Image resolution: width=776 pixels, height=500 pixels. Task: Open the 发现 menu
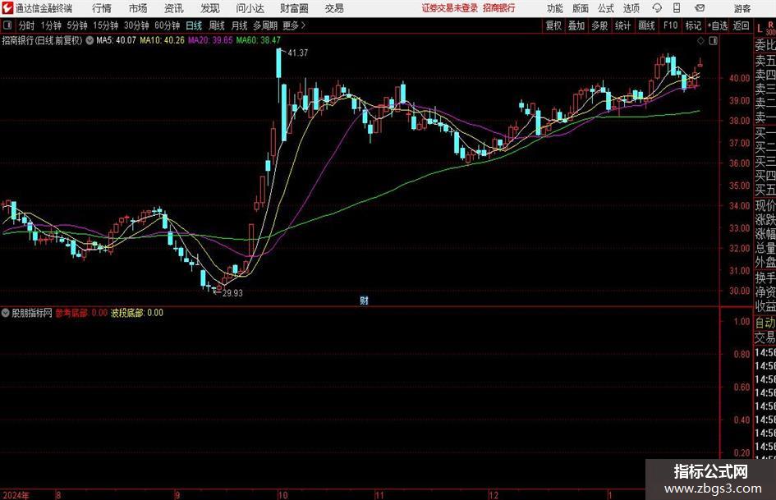[210, 8]
